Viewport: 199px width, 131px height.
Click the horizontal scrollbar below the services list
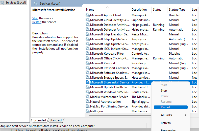pos(120,115)
